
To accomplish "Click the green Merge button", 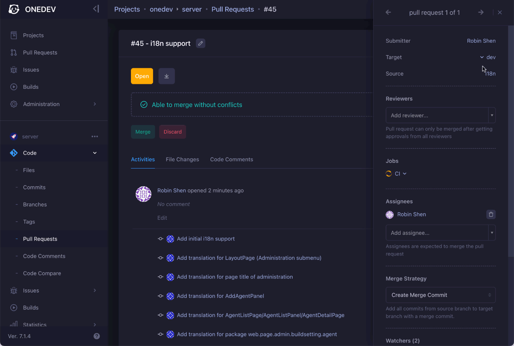I will coord(143,132).
